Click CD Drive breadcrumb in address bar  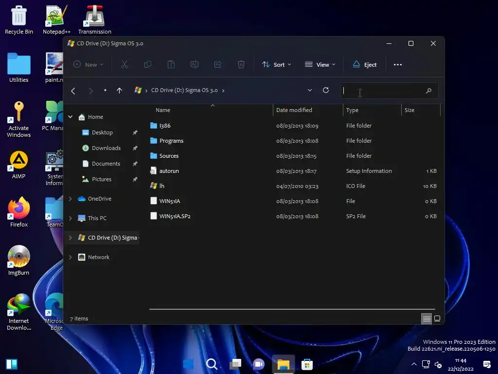click(x=184, y=90)
